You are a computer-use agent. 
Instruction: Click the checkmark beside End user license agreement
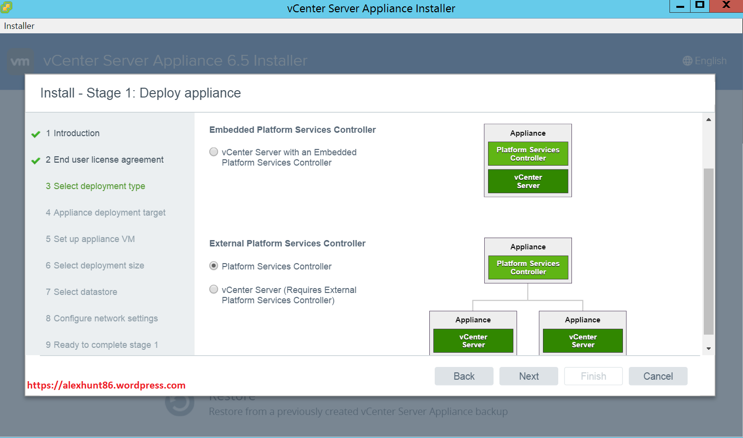[x=36, y=161]
